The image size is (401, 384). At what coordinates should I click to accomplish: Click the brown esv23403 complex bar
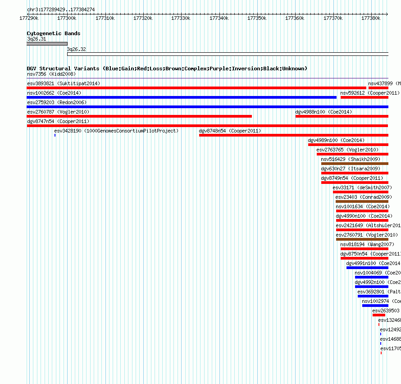point(362,201)
